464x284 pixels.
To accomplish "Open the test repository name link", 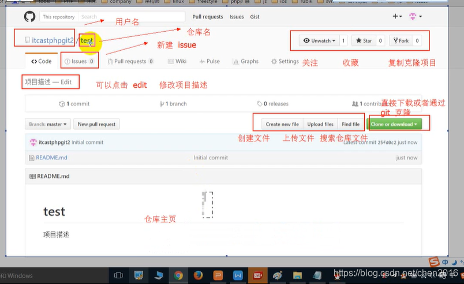I will tap(87, 40).
